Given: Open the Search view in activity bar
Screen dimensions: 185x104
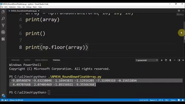Looking at the screenshot, I should pos(3,18).
